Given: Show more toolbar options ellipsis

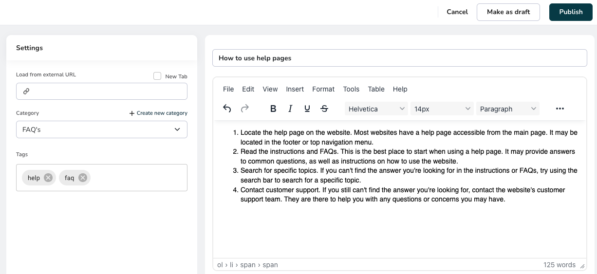Looking at the screenshot, I should point(560,109).
